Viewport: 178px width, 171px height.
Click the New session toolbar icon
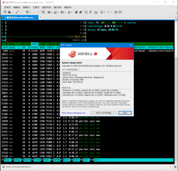tap(5, 12)
